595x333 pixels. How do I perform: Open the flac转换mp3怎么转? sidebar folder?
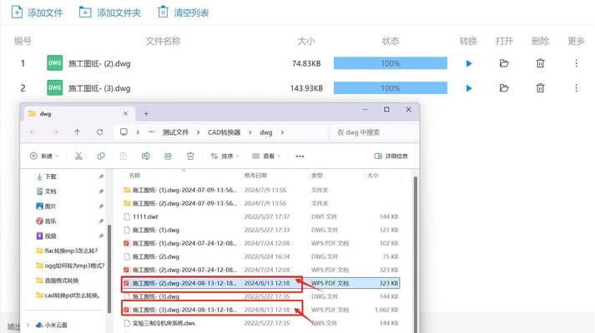[67, 251]
